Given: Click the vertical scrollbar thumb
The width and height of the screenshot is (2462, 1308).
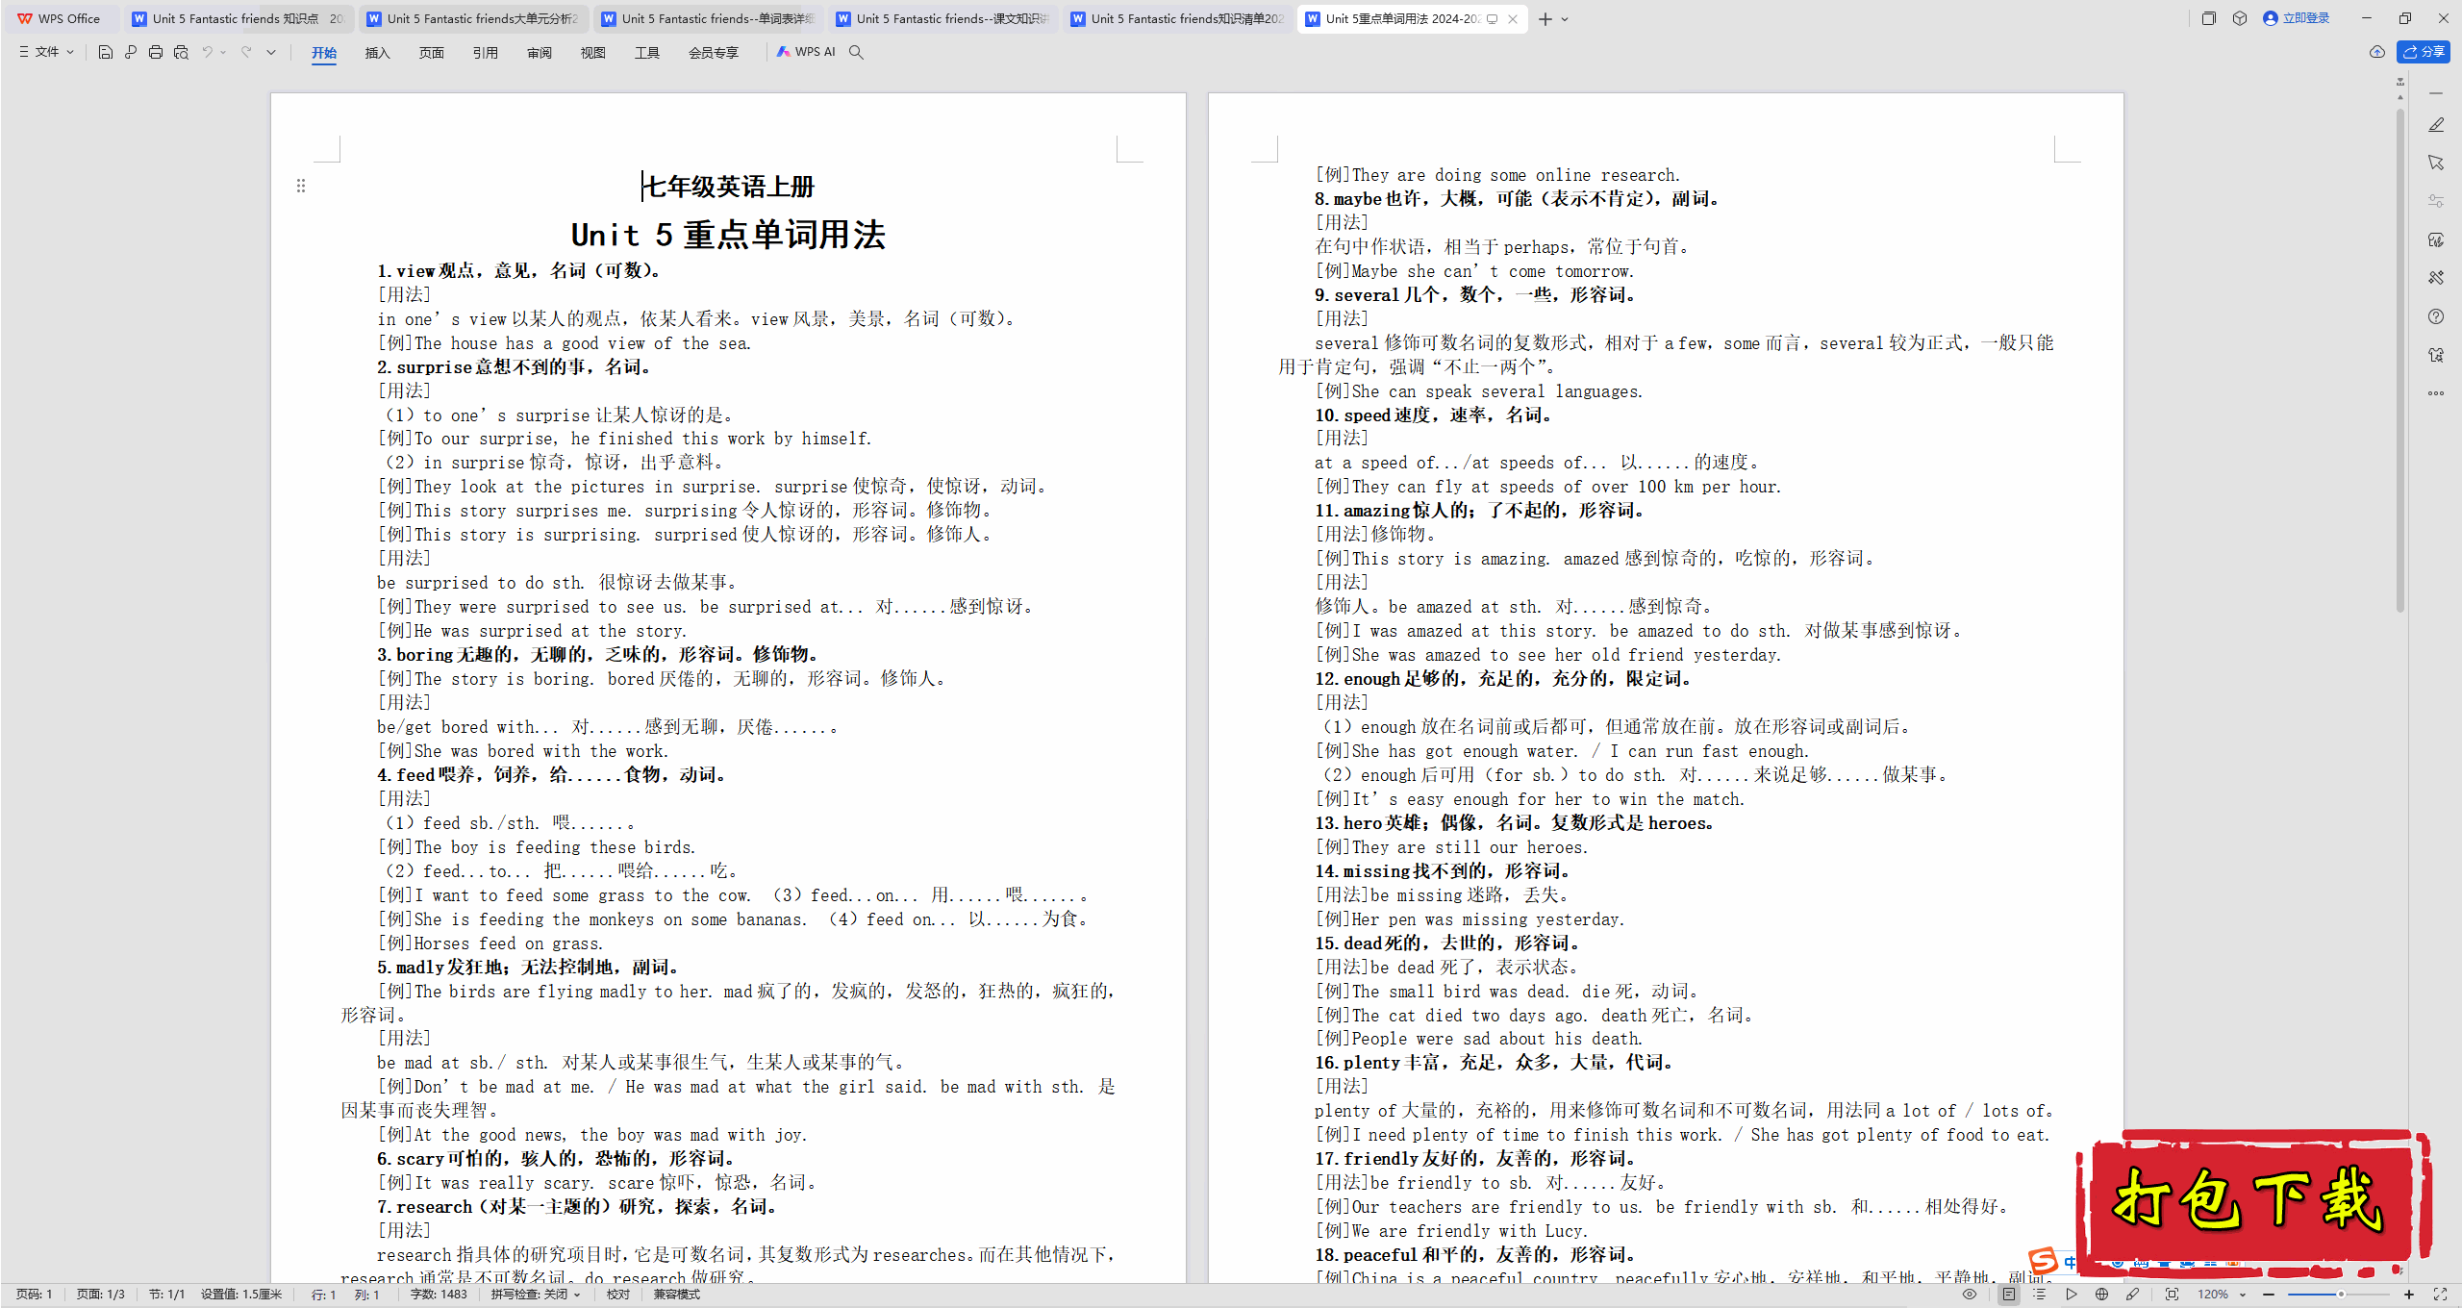Looking at the screenshot, I should 2400,361.
